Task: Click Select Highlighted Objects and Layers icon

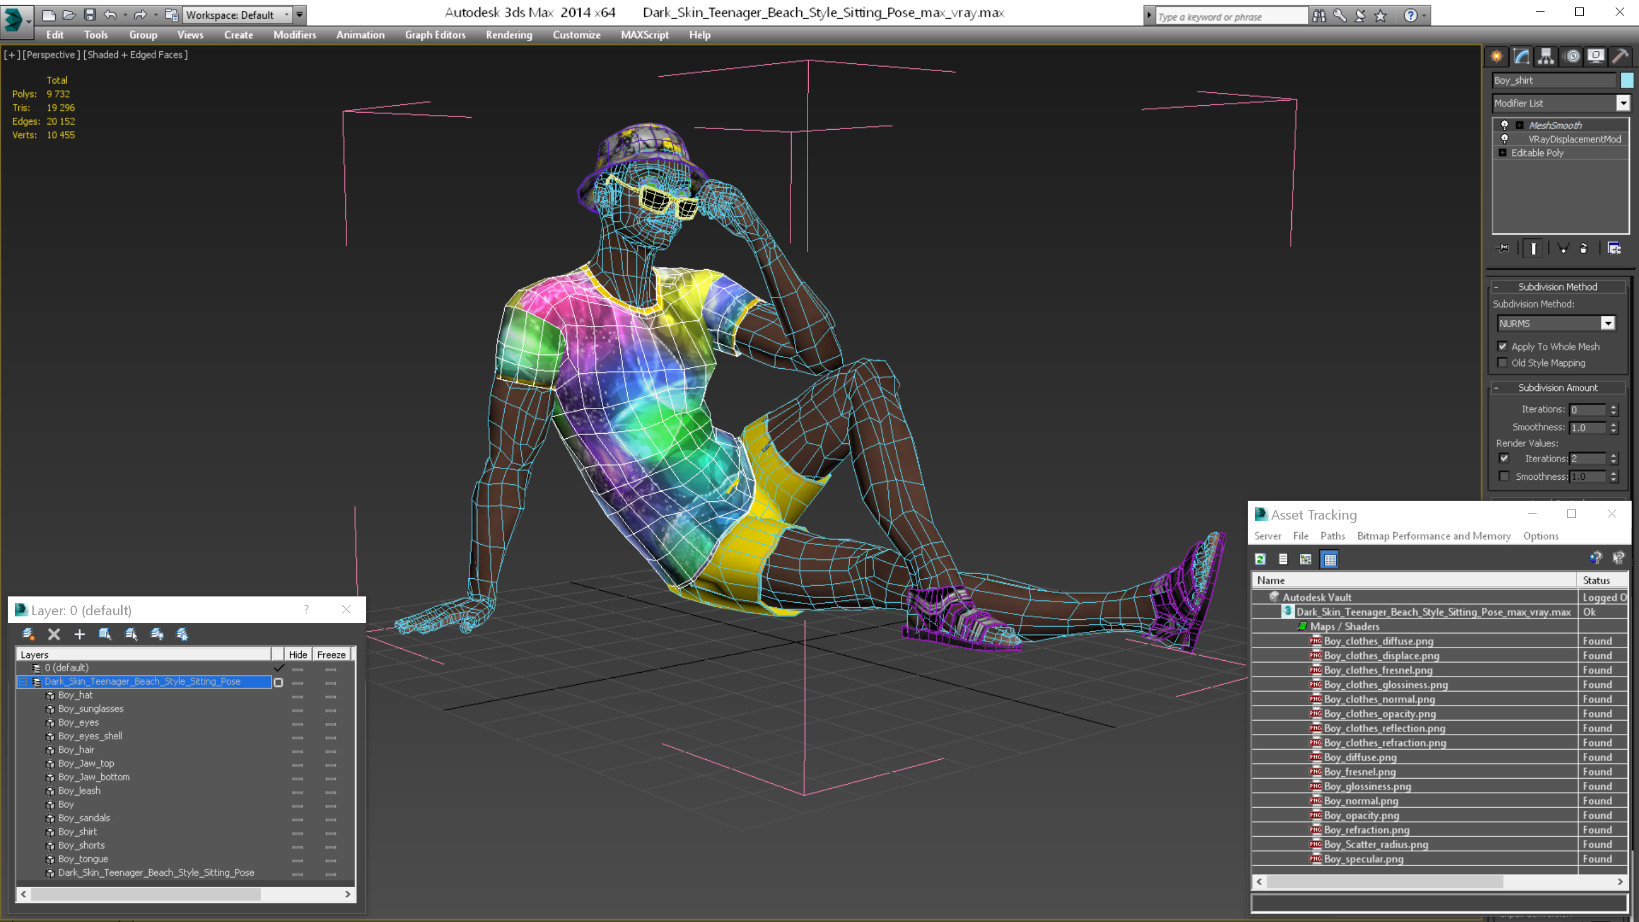Action: coord(105,634)
